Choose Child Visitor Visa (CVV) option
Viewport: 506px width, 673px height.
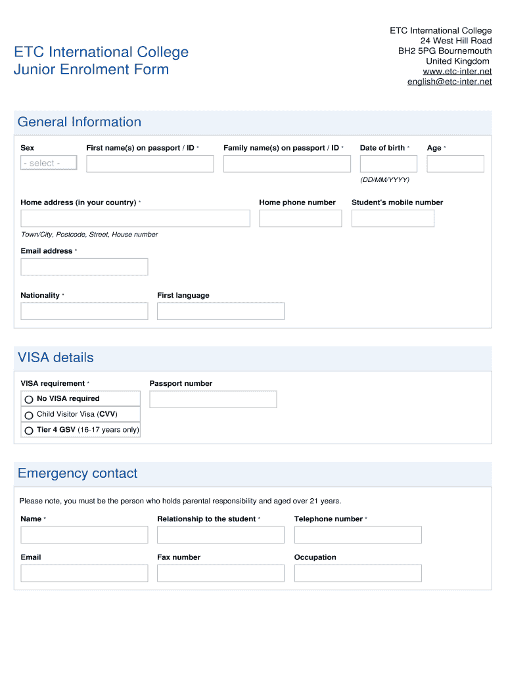[29, 415]
